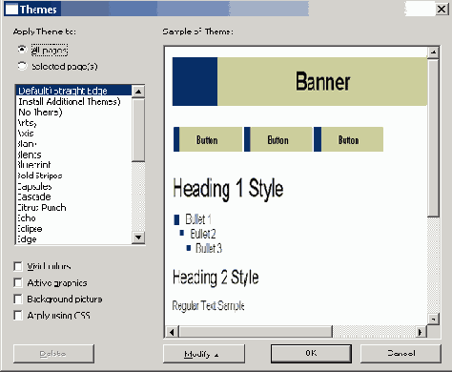Open the Modify dropdown button
The height and width of the screenshot is (372, 452).
click(204, 354)
